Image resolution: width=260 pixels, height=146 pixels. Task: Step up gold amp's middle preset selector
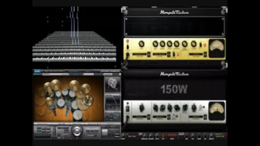[x=169, y=53]
